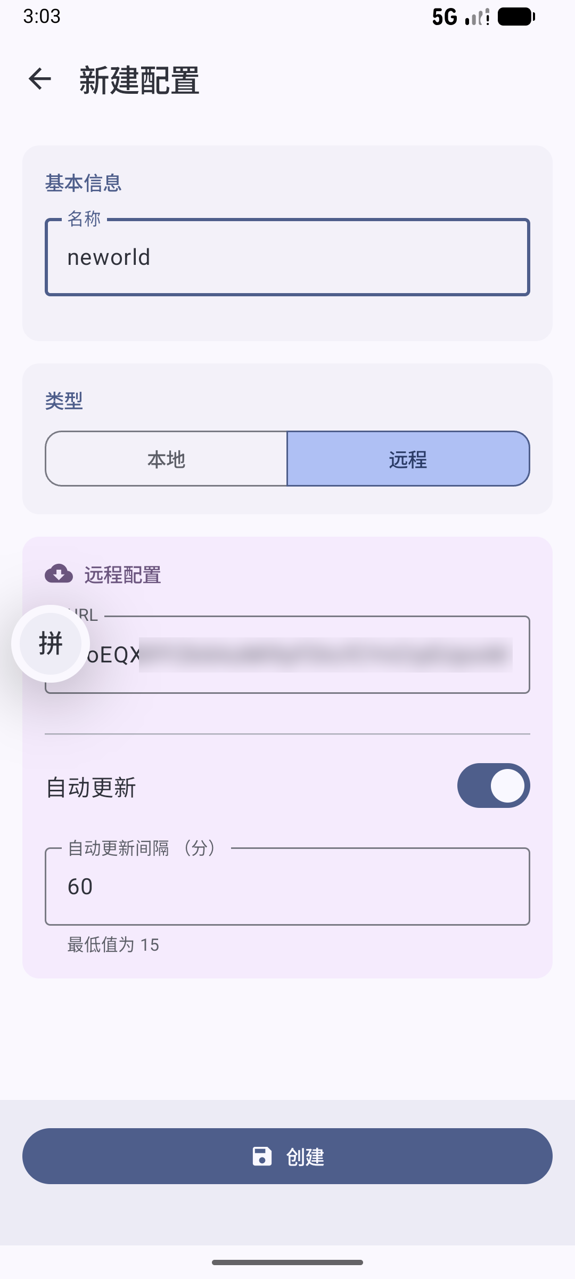Tap the 5G network indicator

(445, 17)
